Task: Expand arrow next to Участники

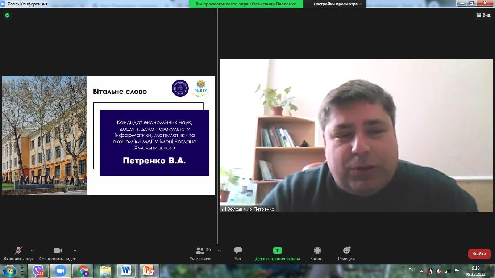Action: point(219,250)
